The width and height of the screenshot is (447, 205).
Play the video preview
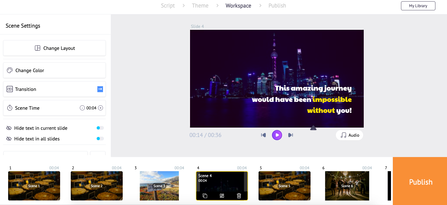(277, 135)
